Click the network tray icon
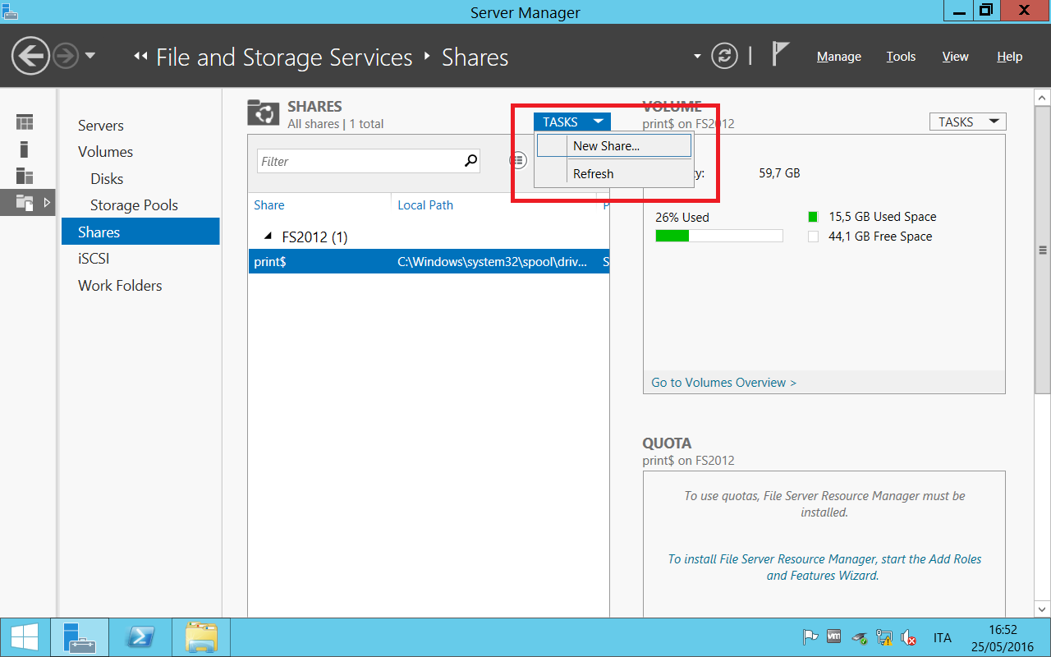1051x657 pixels. pos(884,637)
